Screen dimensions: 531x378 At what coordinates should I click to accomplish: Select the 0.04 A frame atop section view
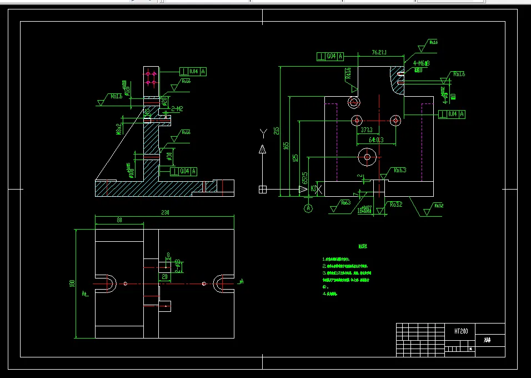193,72
